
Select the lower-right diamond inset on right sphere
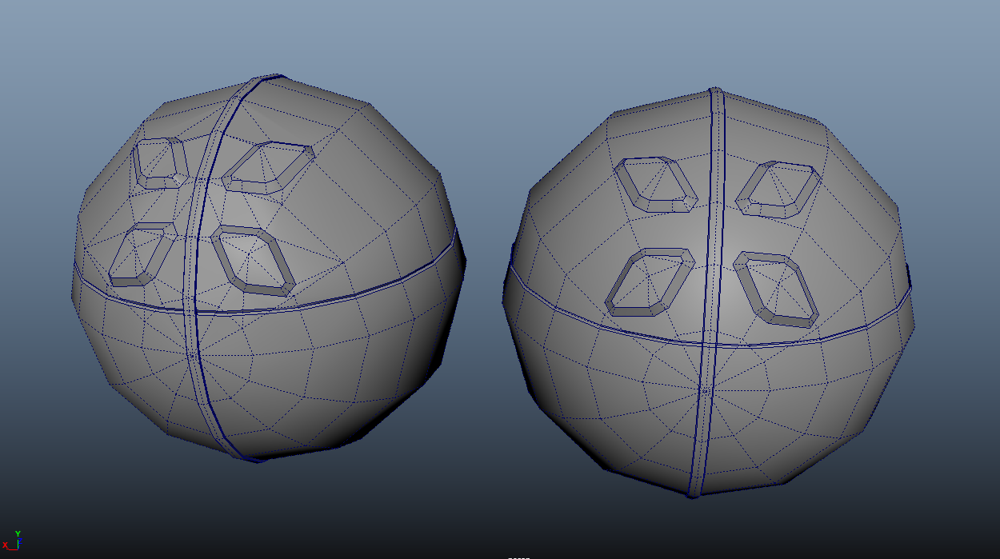tap(777, 289)
